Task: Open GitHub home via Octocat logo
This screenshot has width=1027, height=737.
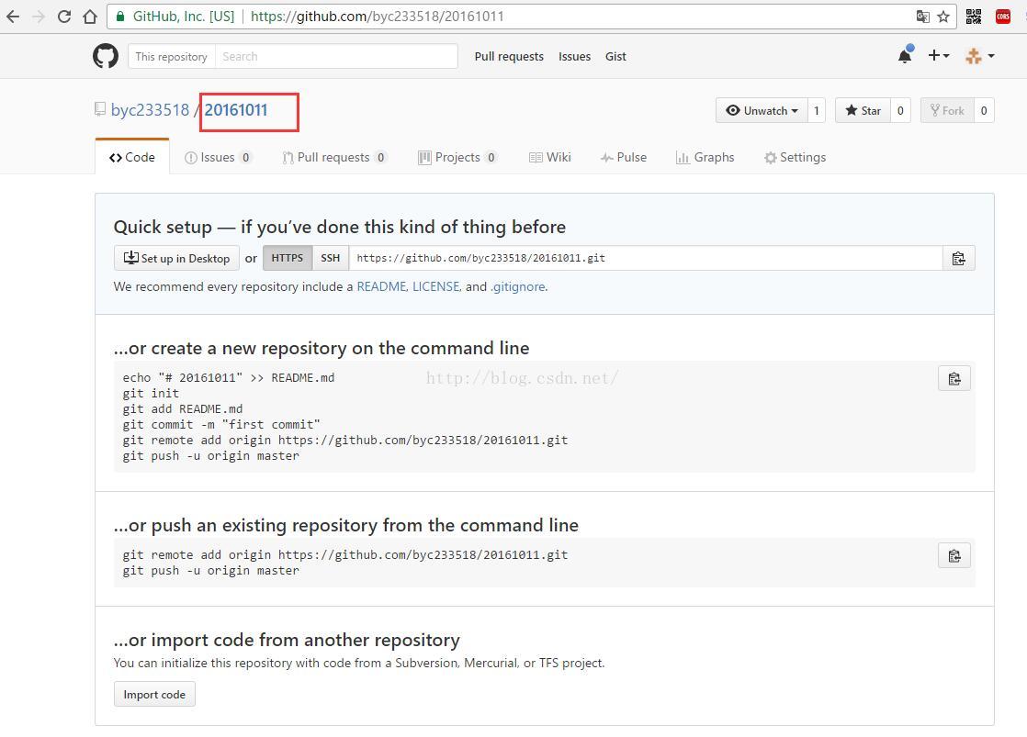Action: tap(106, 56)
